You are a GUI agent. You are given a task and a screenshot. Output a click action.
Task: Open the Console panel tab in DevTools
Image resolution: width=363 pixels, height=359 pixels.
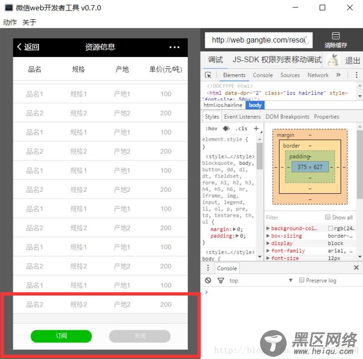[263, 75]
